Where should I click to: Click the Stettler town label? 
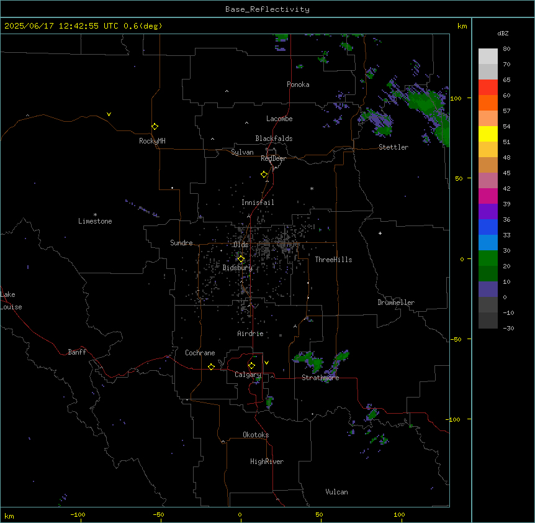tap(393, 147)
